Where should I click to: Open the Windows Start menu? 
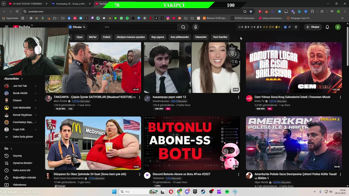[114, 192]
